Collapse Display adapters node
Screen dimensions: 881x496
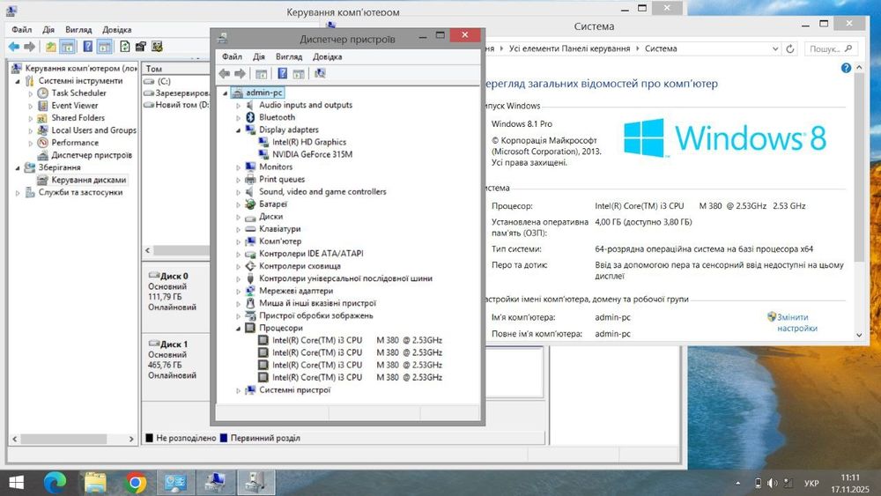click(238, 130)
